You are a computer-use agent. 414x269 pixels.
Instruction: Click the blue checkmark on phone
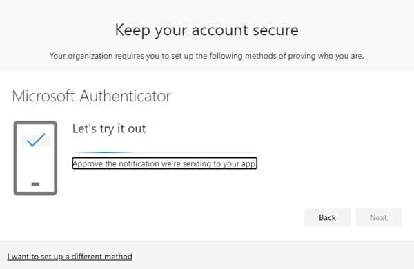pyautogui.click(x=36, y=140)
